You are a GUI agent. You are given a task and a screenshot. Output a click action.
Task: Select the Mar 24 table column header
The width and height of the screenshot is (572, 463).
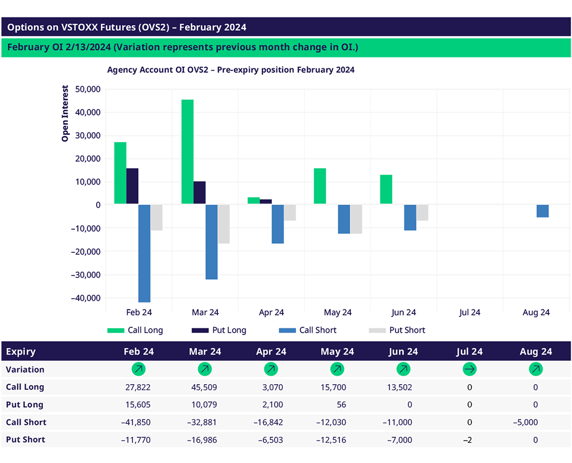coord(205,352)
